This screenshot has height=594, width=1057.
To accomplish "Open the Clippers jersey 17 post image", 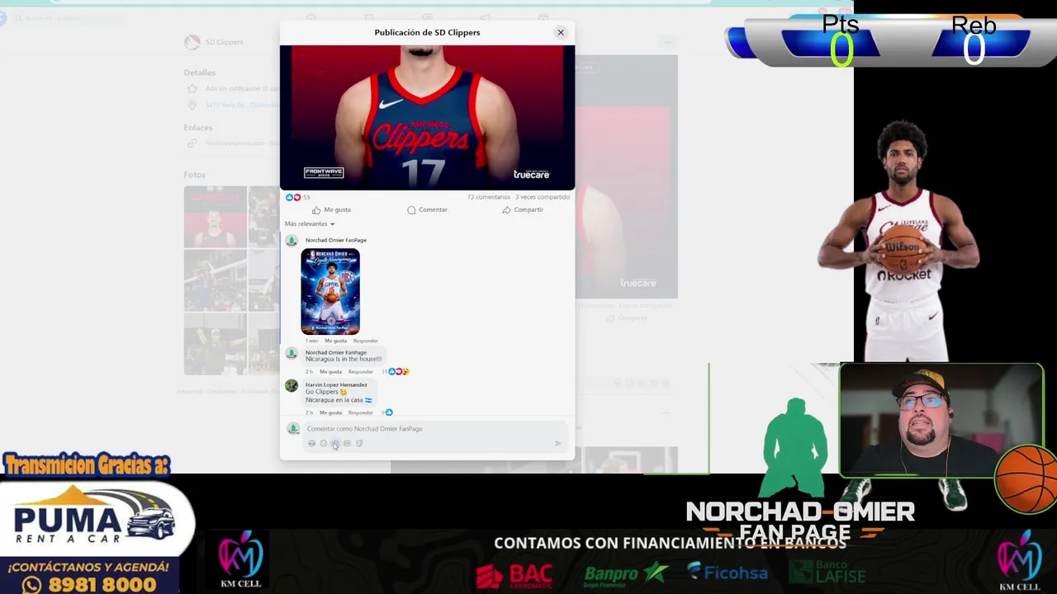I will coord(427,117).
